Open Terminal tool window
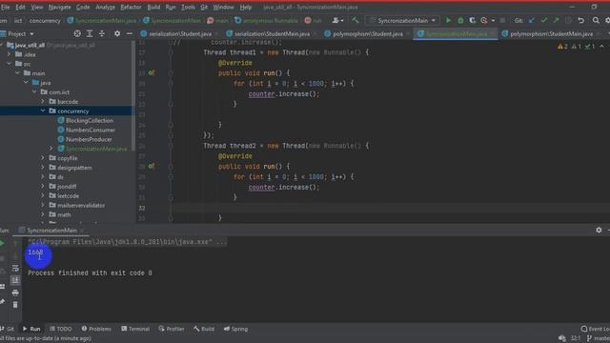The width and height of the screenshot is (610, 343). pos(135,329)
